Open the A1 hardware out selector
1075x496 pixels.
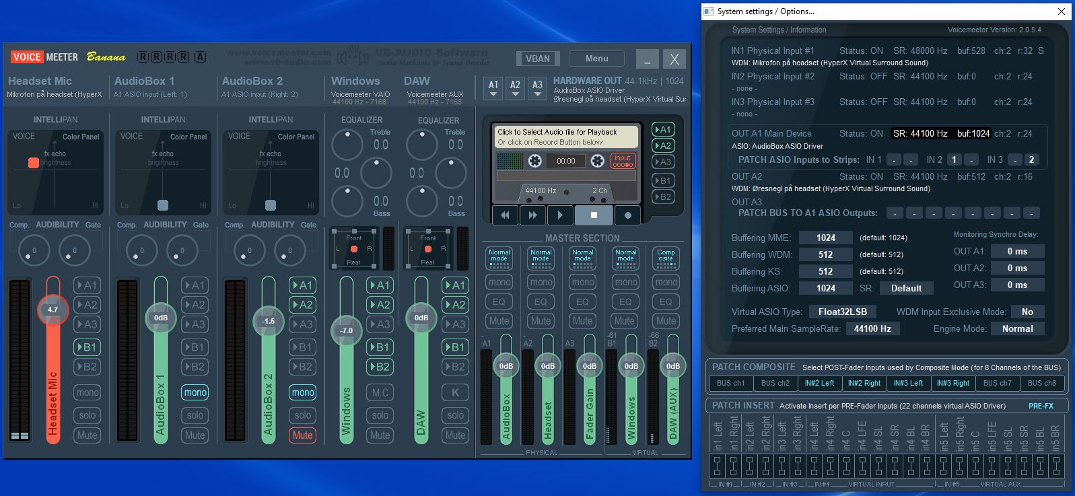(493, 88)
